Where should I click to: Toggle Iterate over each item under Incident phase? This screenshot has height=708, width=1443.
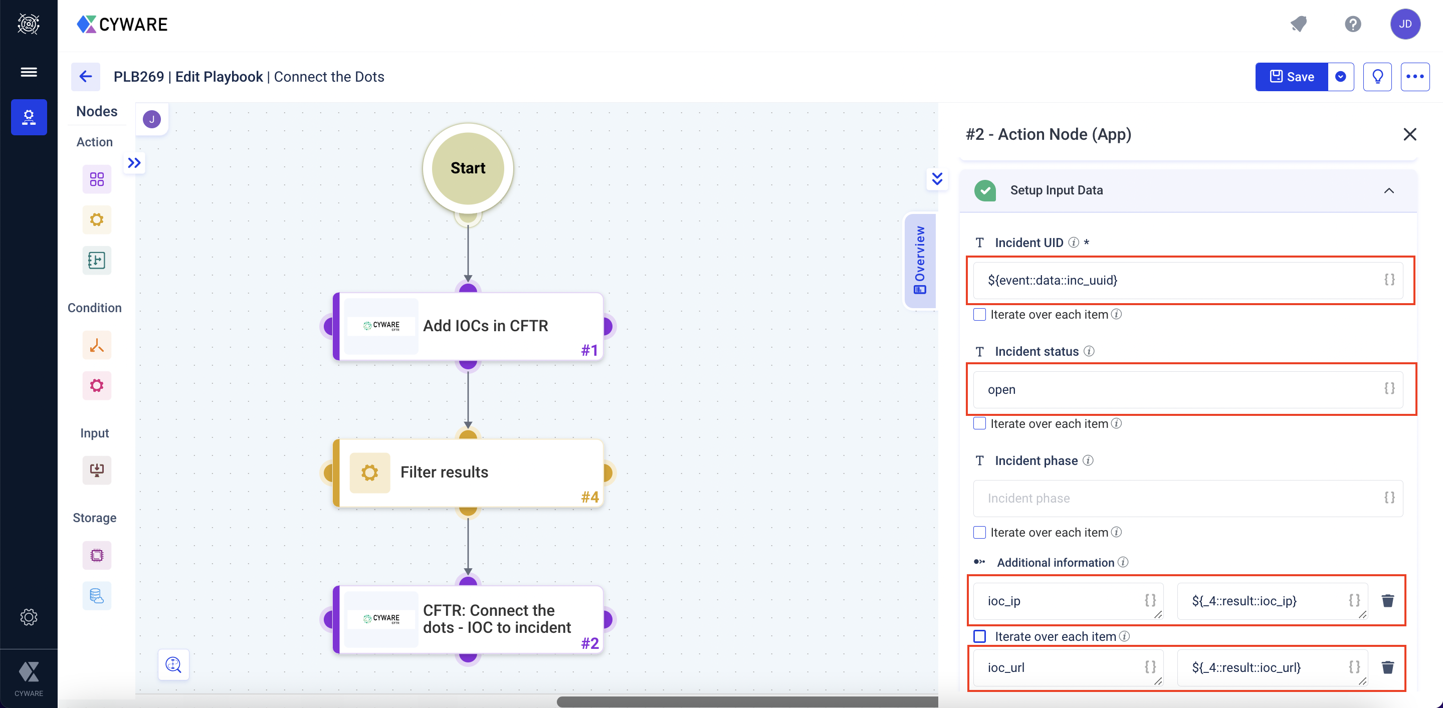(979, 532)
